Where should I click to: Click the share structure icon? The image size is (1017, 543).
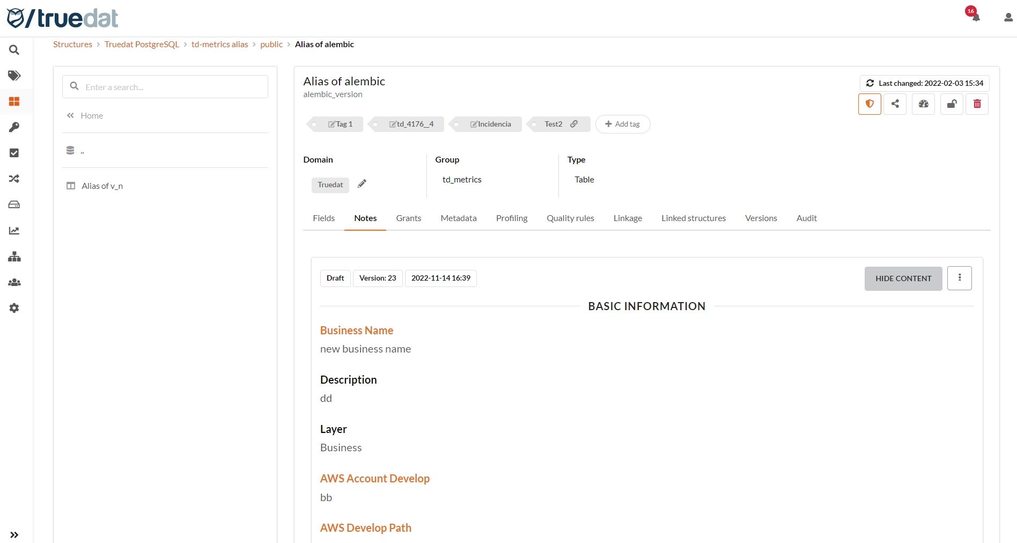coord(895,104)
